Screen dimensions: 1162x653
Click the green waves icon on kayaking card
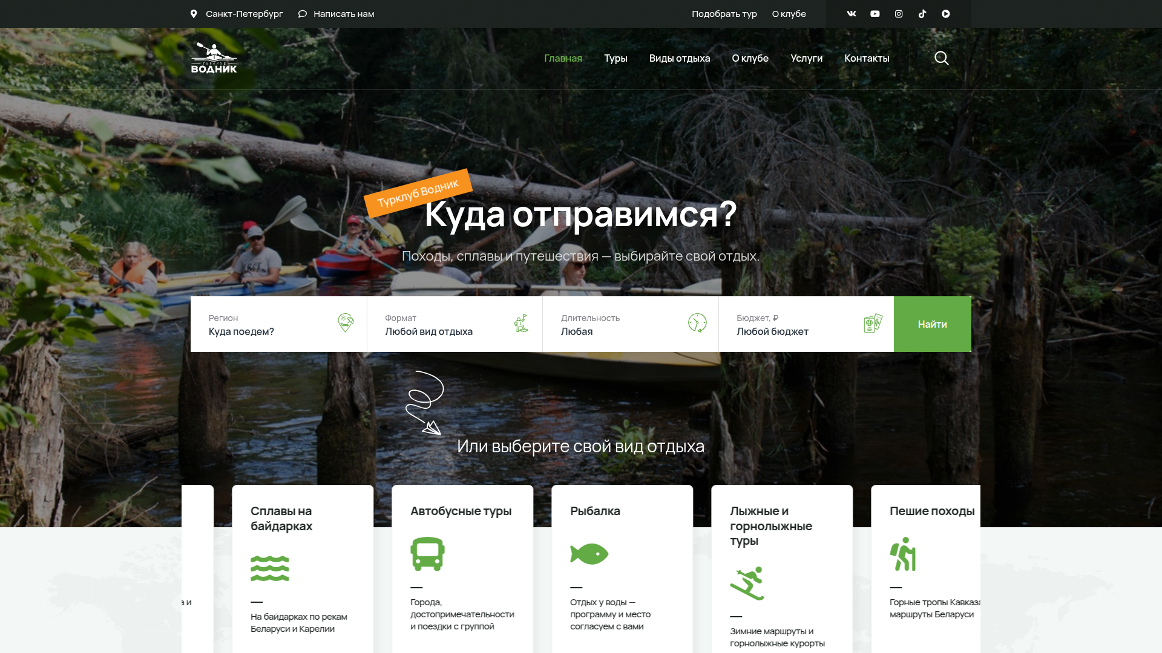coord(270,568)
